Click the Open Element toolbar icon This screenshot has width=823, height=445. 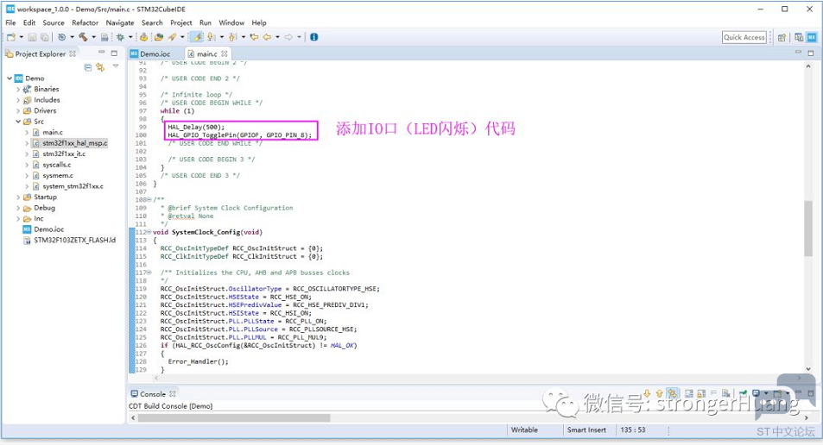click(158, 37)
